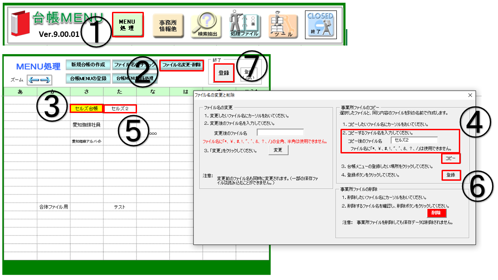Open 事務所情報他 in top toolbar

(168, 26)
